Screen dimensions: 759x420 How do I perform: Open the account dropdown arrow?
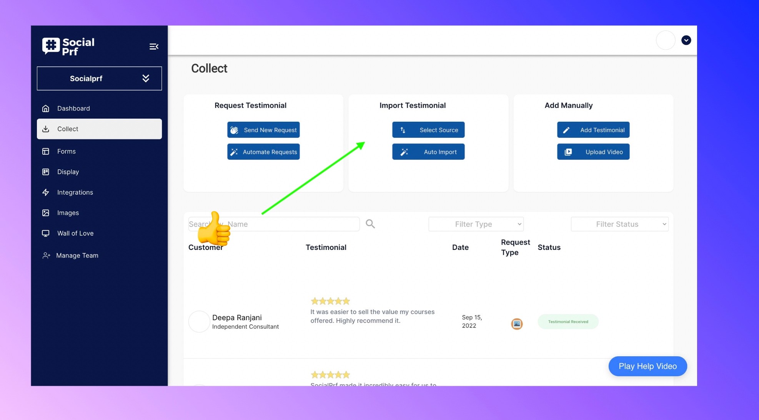(x=686, y=40)
